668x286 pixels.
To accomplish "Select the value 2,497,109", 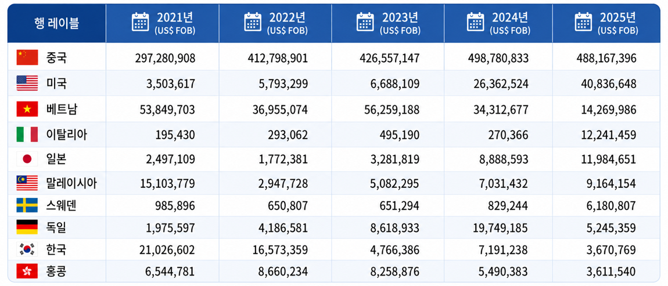I will coord(172,160).
